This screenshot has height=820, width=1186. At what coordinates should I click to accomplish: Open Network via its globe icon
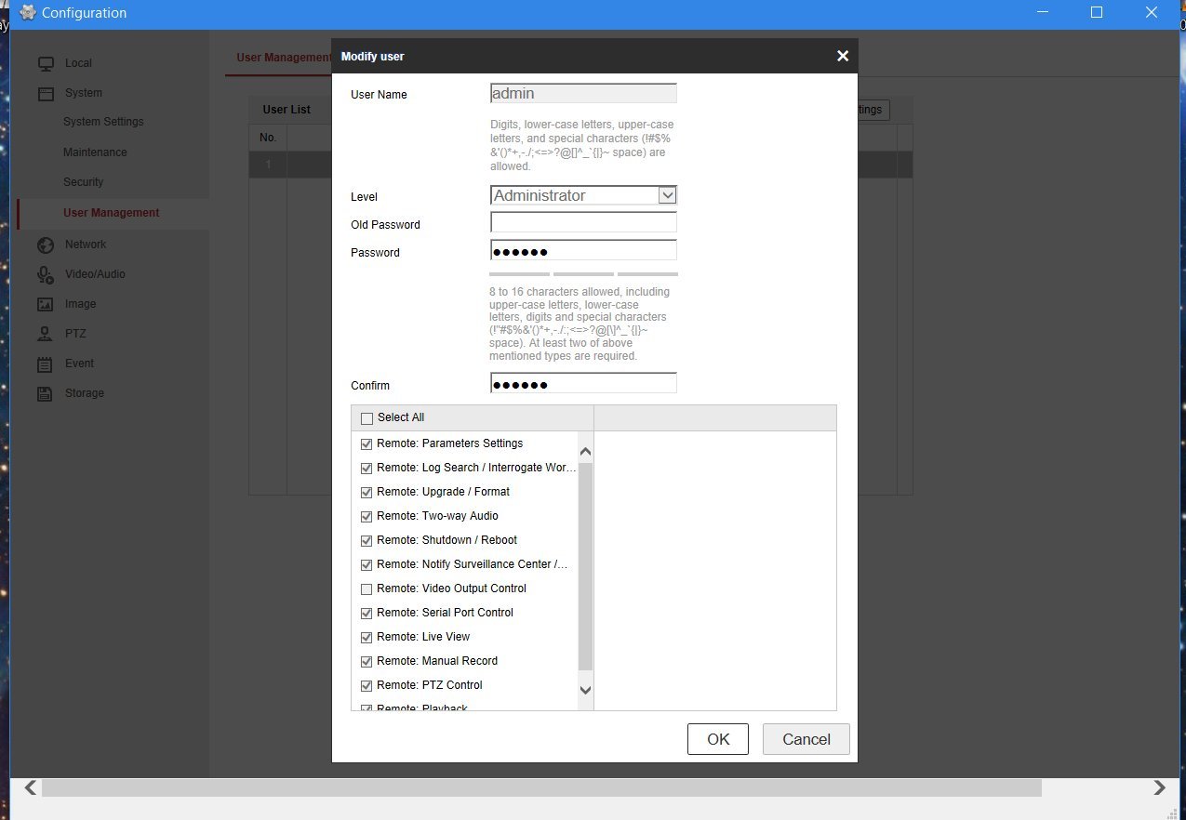coord(46,245)
